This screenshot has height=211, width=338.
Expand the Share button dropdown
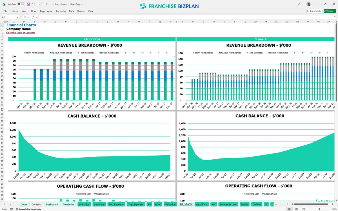pyautogui.click(x=334, y=11)
